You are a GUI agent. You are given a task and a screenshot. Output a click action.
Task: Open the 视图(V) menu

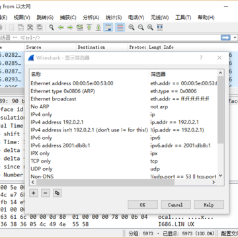point(22,17)
